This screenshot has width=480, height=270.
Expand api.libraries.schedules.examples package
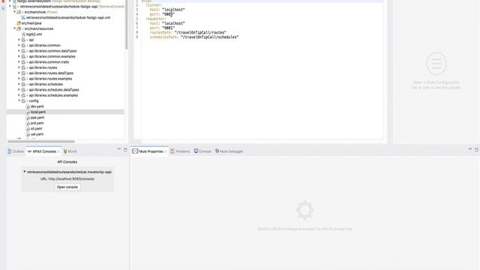(19, 95)
